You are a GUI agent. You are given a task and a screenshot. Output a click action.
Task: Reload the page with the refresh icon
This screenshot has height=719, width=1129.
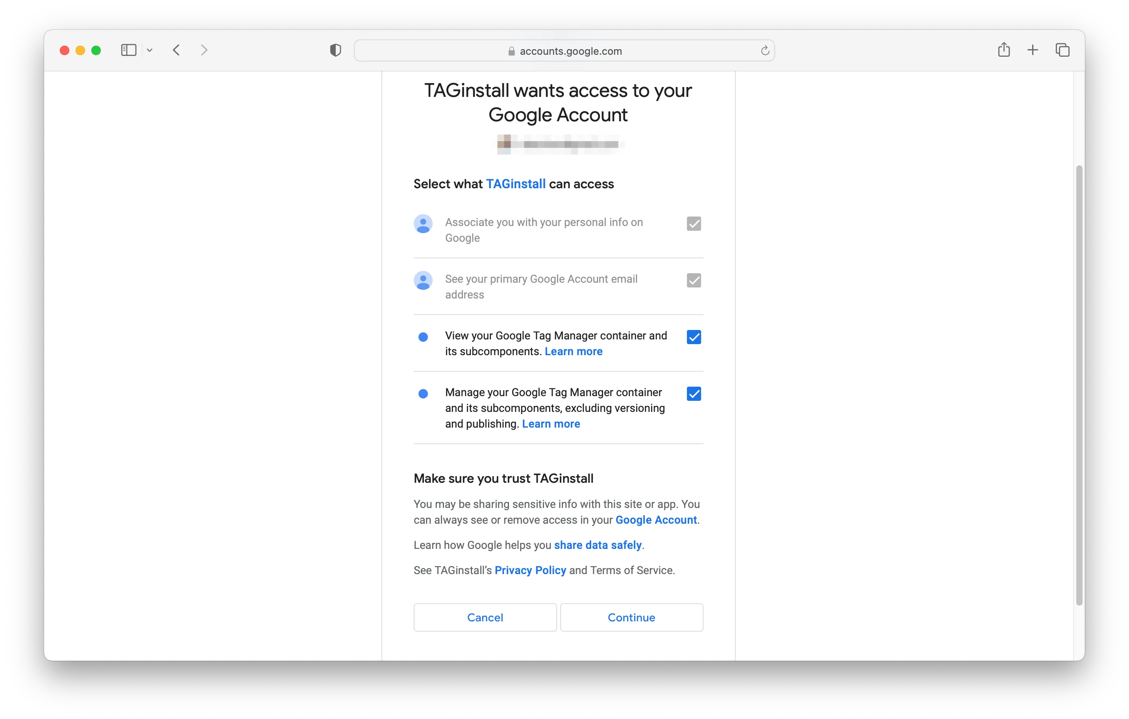click(765, 51)
